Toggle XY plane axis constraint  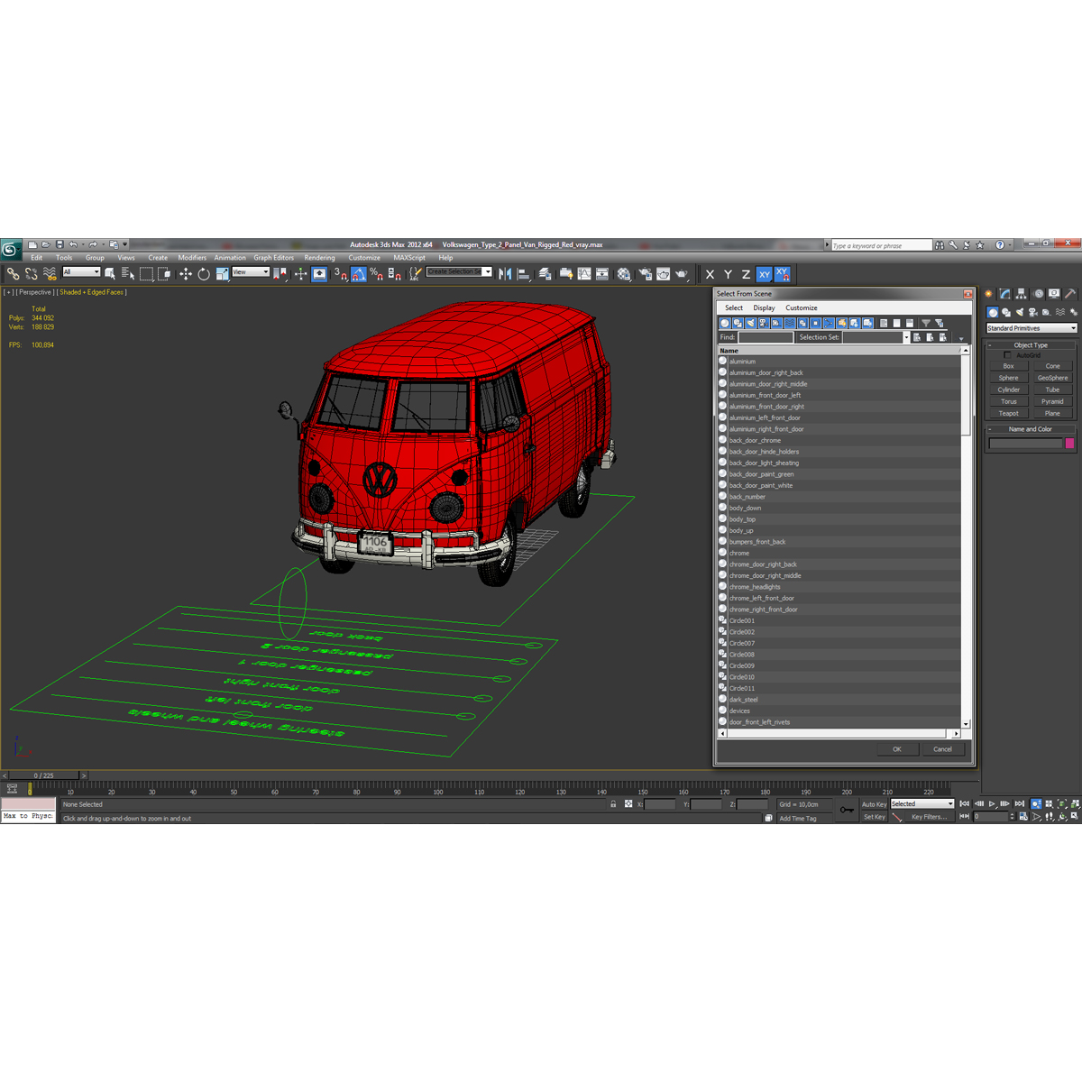click(765, 274)
